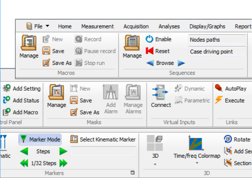Move back 1/32 steps with double arrow

click(24, 163)
